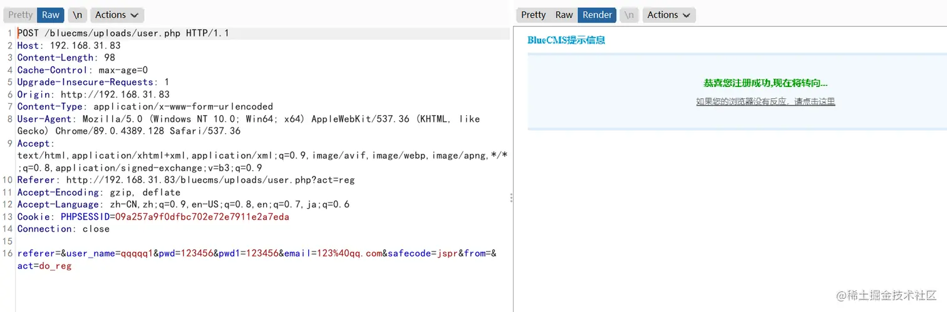947x312 pixels.
Task: Click the POST /bluecms/uploads/user.php request line
Action: point(123,33)
